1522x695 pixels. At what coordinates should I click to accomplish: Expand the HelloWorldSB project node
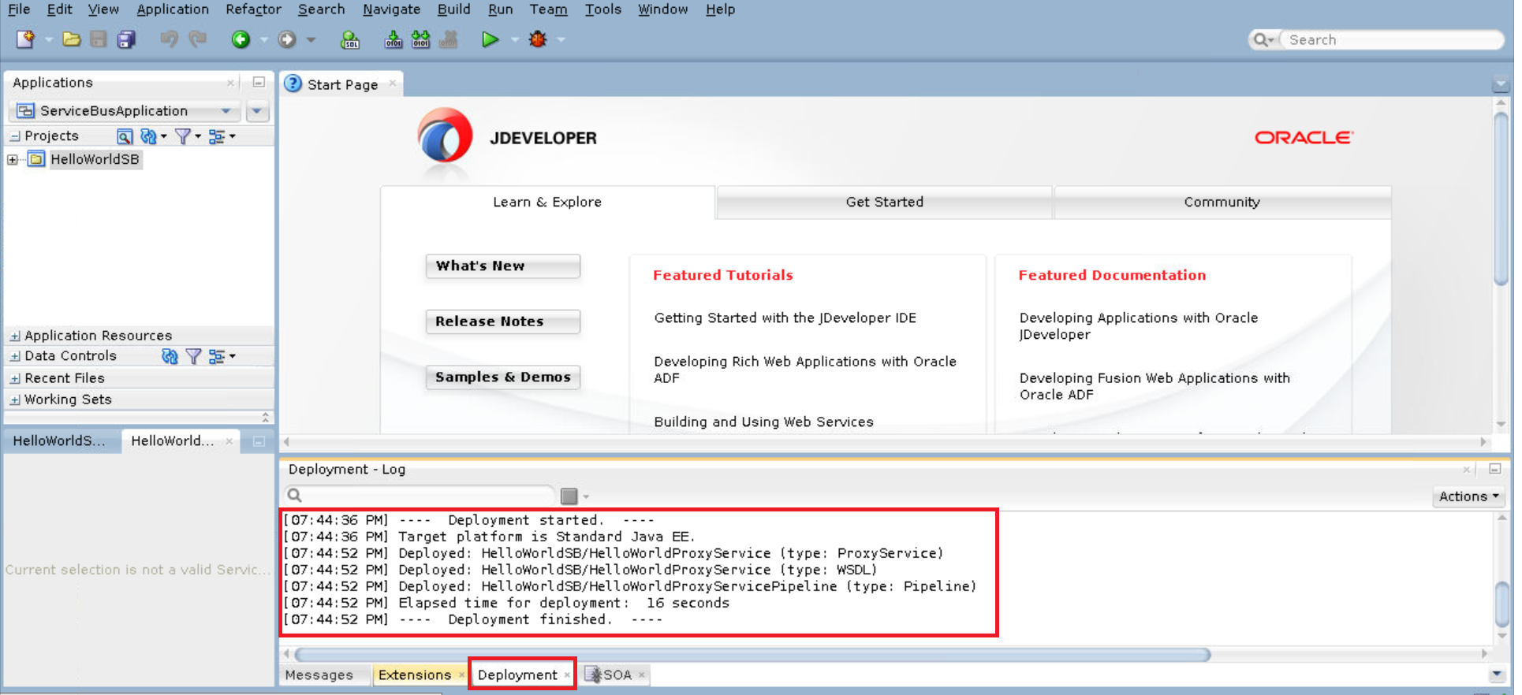(13, 159)
